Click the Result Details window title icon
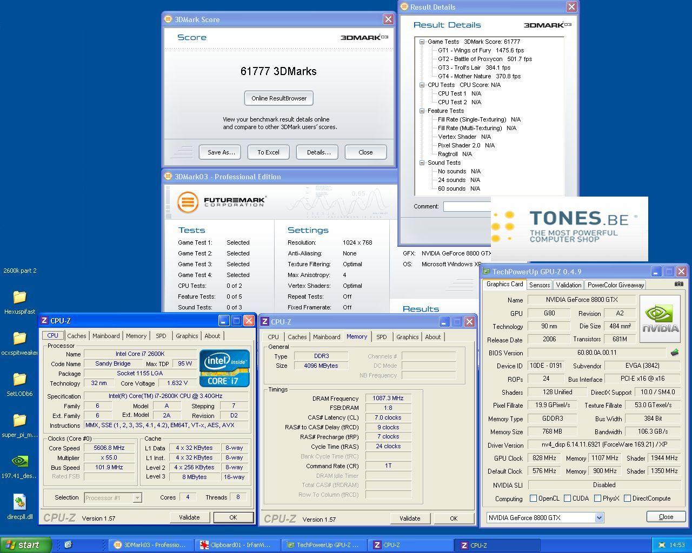This screenshot has width=692, height=553. pos(404,7)
